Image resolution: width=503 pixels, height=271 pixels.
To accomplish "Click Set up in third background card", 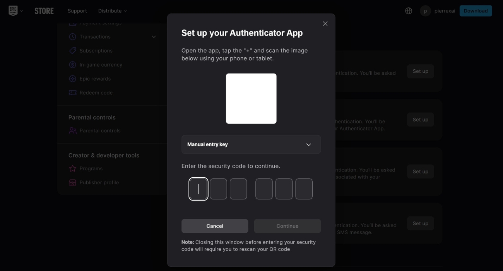I will [420, 172].
